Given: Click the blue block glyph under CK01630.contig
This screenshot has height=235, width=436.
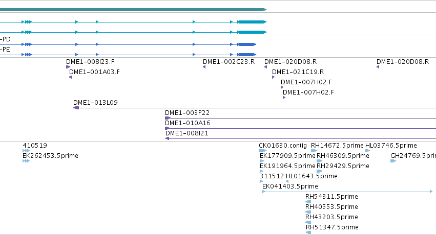Looking at the screenshot, I should coord(262,151).
